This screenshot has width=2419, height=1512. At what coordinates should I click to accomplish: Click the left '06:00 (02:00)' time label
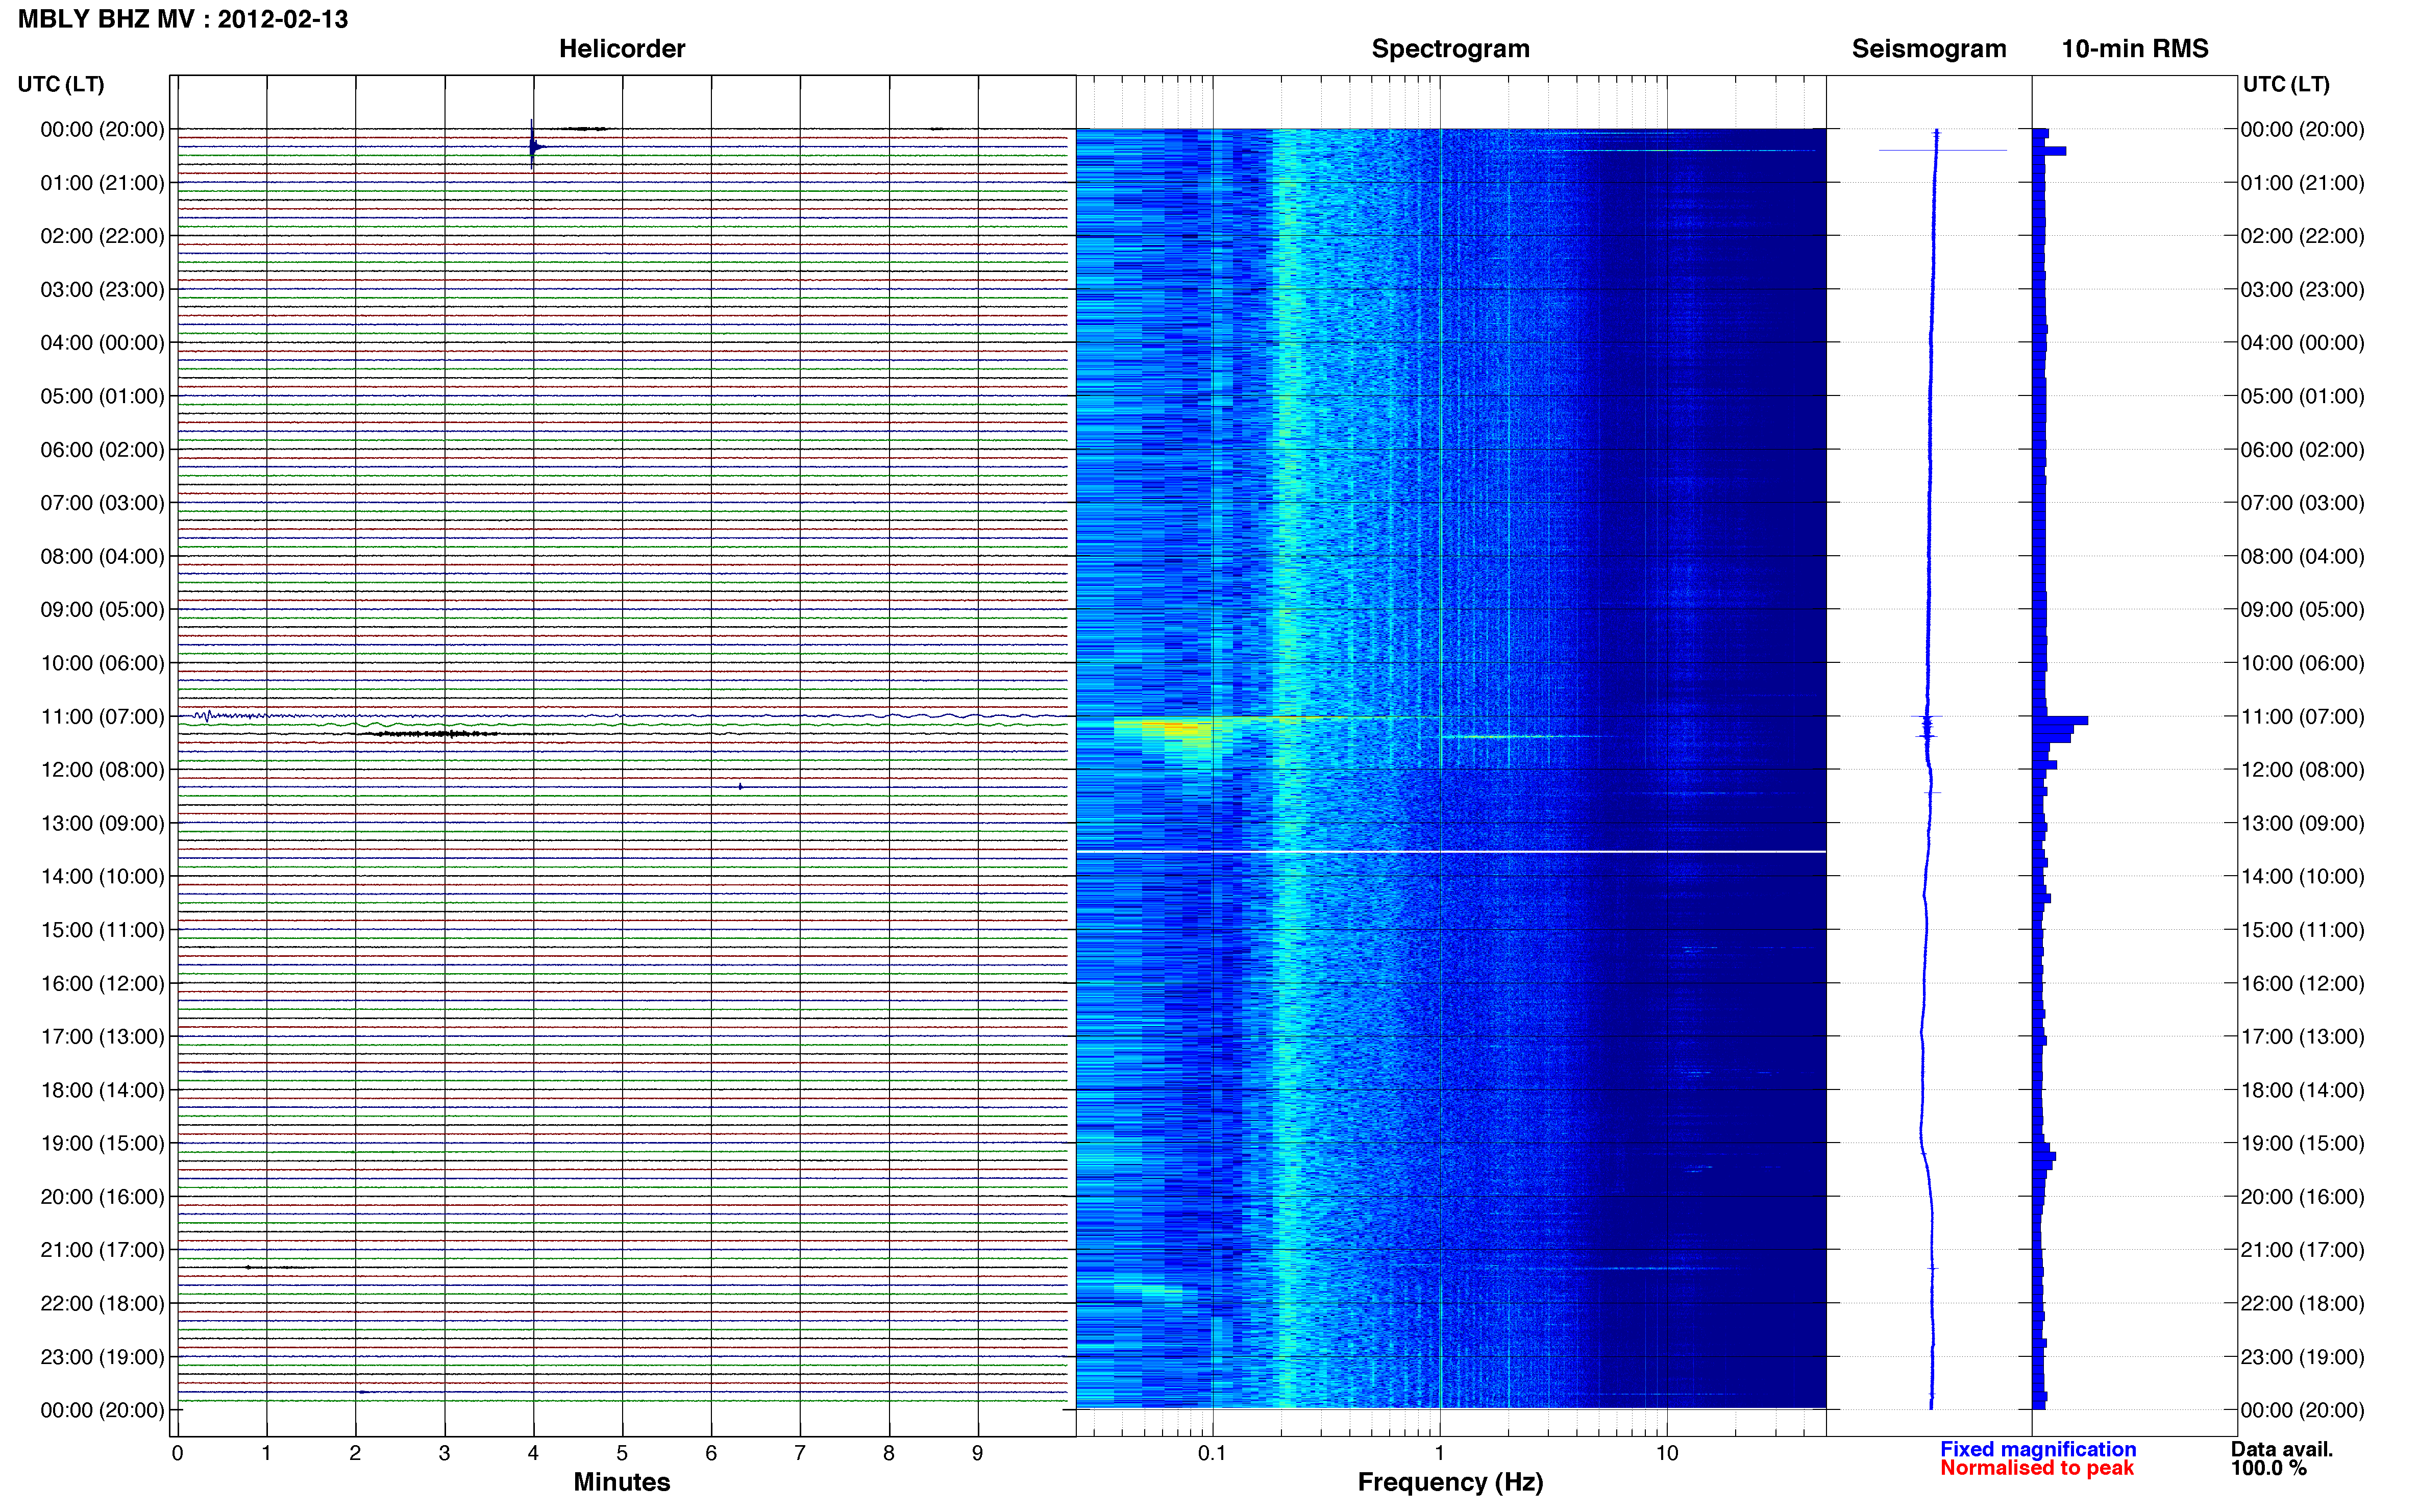(102, 449)
